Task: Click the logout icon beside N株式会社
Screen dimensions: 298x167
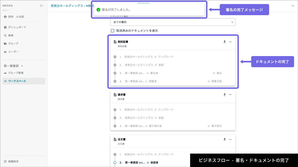Action: click(x=42, y=6)
